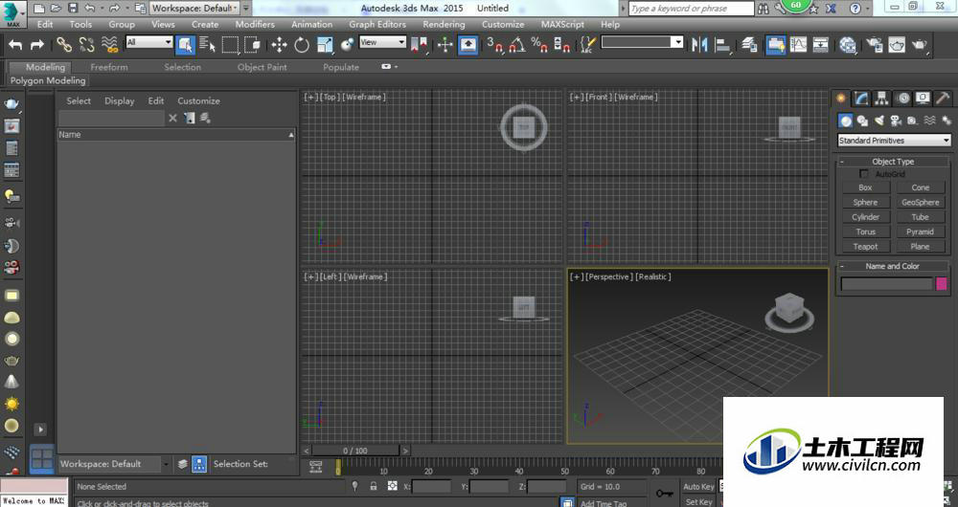Image resolution: width=958 pixels, height=507 pixels.
Task: Open the Material Editor icon
Action: pyautogui.click(x=848, y=45)
